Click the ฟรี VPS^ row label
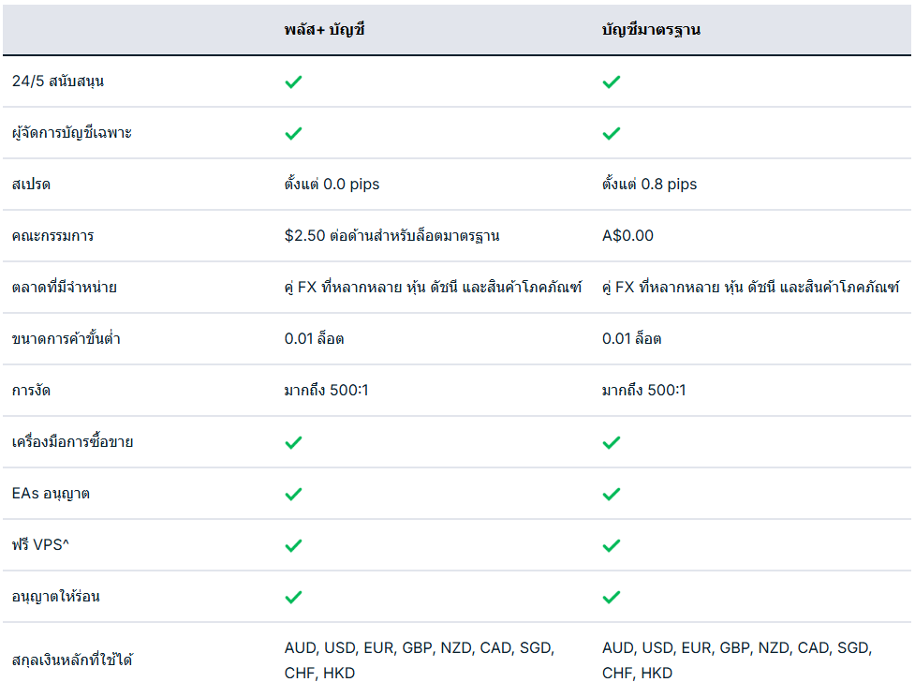Image resolution: width=915 pixels, height=697 pixels. (x=41, y=545)
